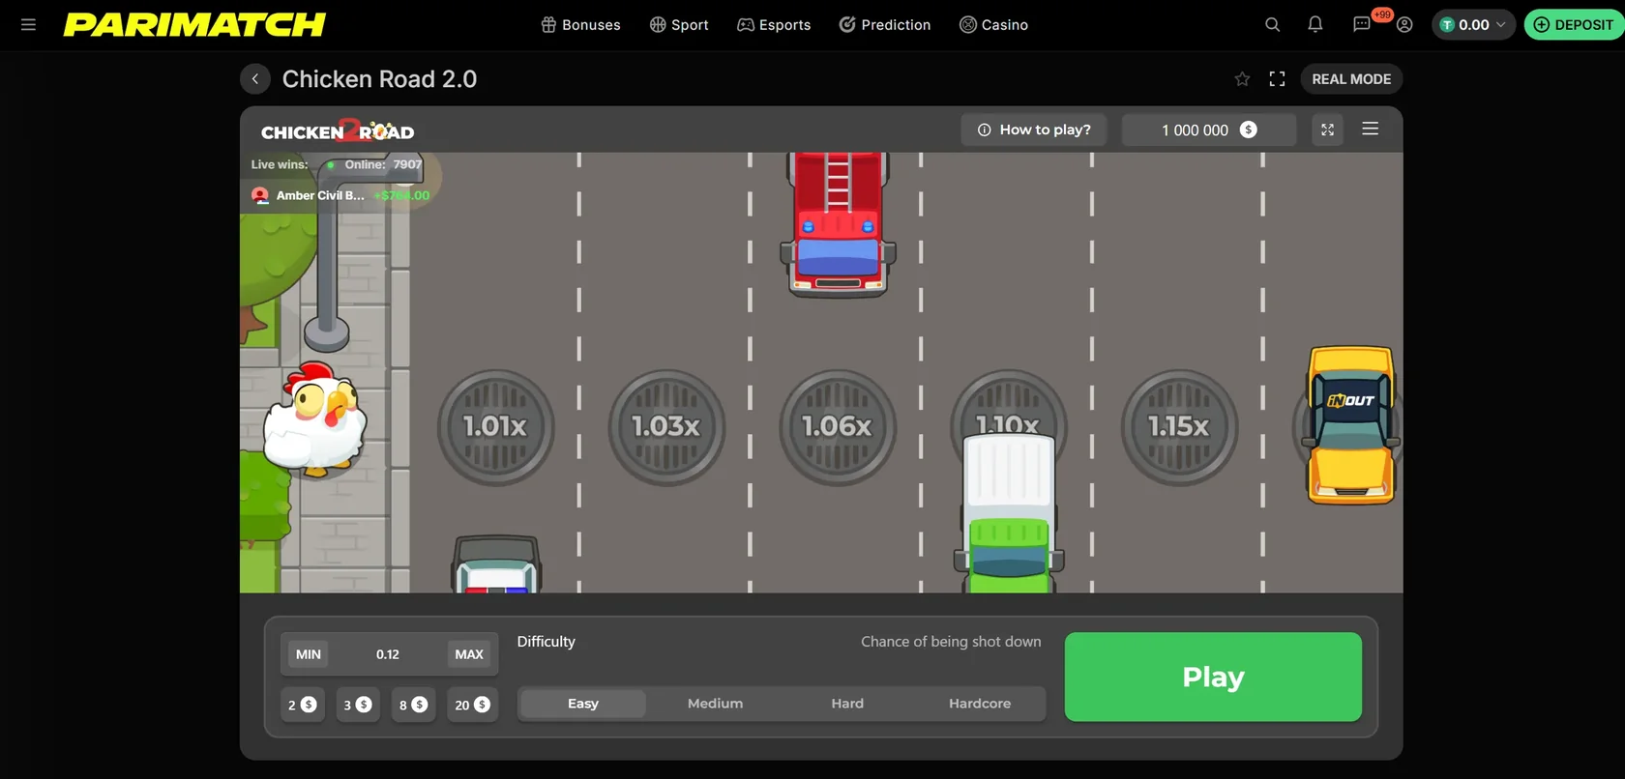
Task: Click the Amber Civil B... live win entry
Action: 340,195
